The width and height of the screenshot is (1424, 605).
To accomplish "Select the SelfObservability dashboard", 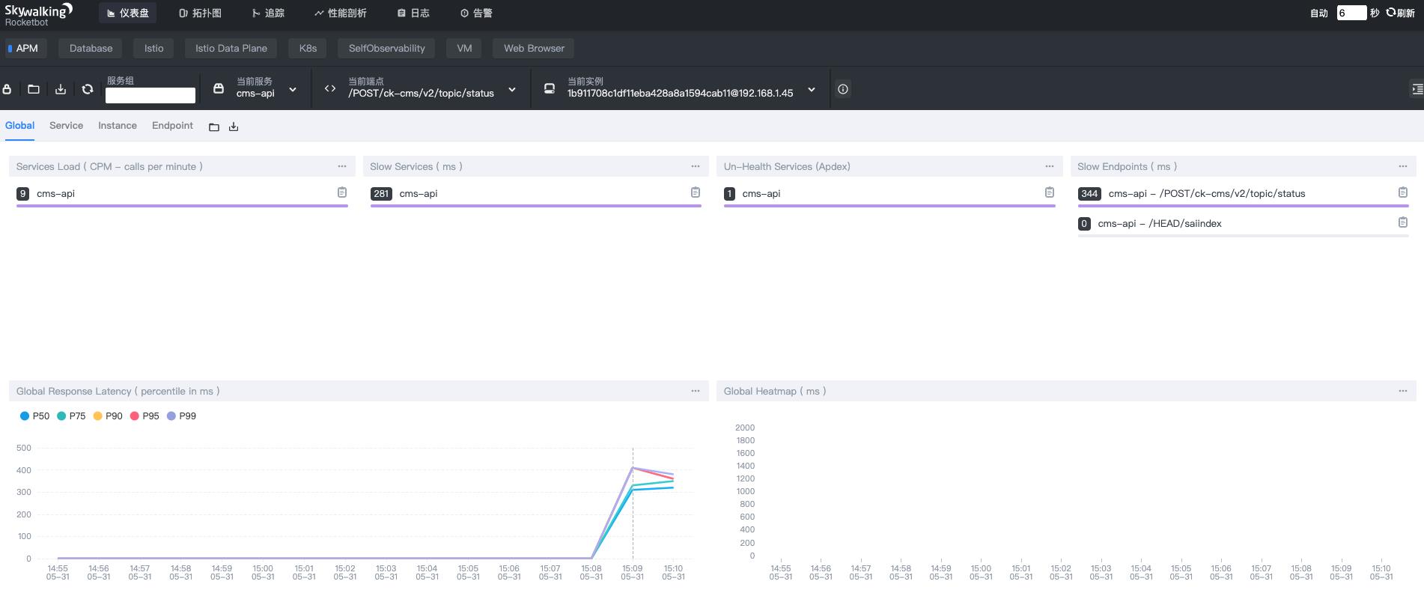I will point(386,48).
